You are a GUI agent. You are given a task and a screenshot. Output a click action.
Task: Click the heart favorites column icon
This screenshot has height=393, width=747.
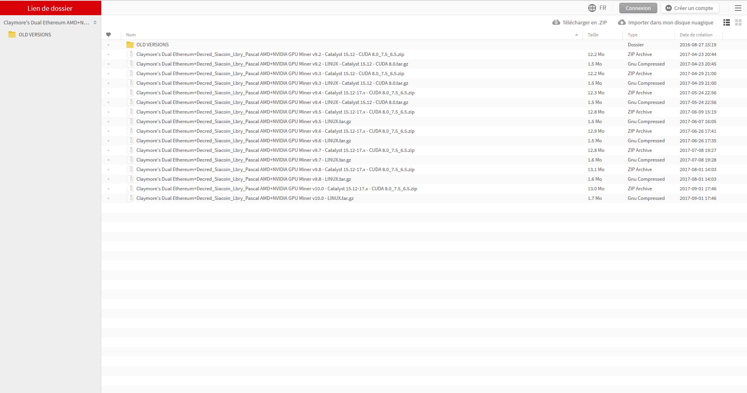coord(108,35)
